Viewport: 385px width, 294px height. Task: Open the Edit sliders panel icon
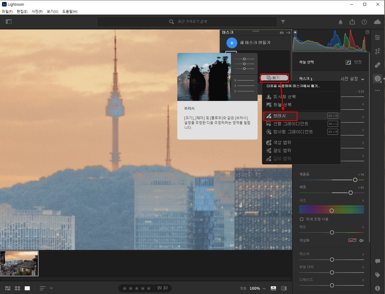point(377,37)
